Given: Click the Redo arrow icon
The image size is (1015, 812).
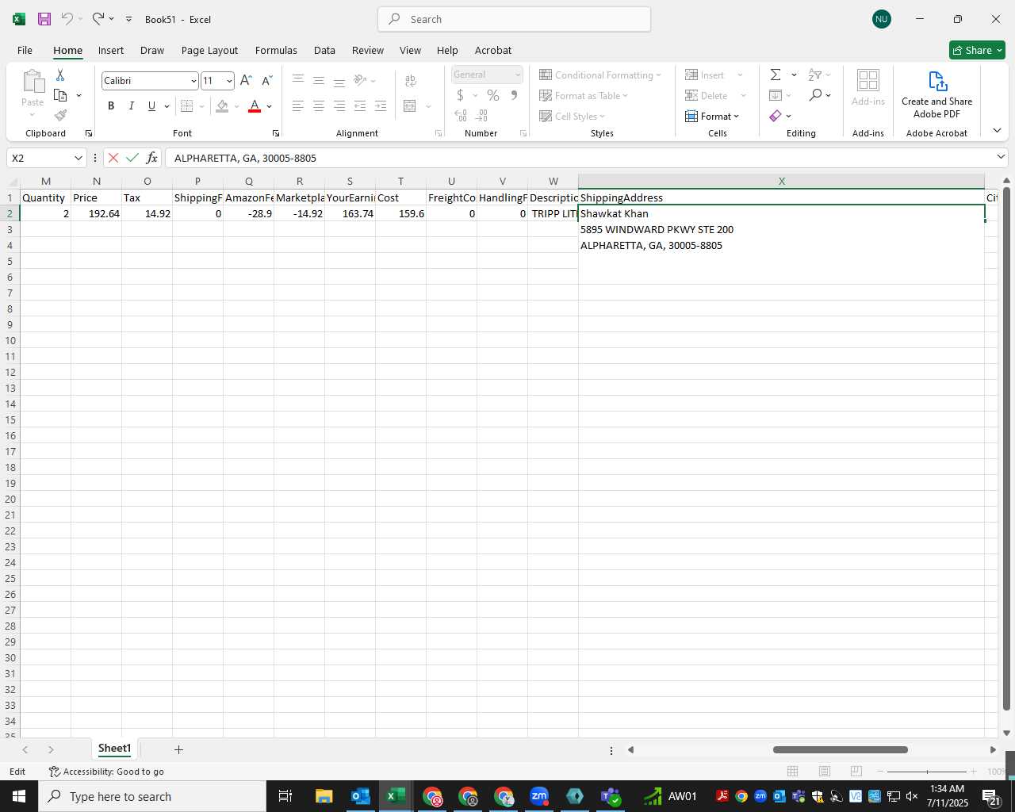Looking at the screenshot, I should pos(98,18).
